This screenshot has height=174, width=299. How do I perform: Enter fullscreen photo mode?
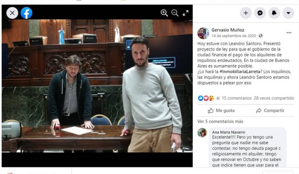(x=185, y=13)
